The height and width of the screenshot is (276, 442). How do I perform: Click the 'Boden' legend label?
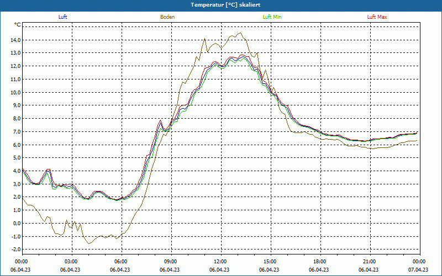[x=167, y=17]
